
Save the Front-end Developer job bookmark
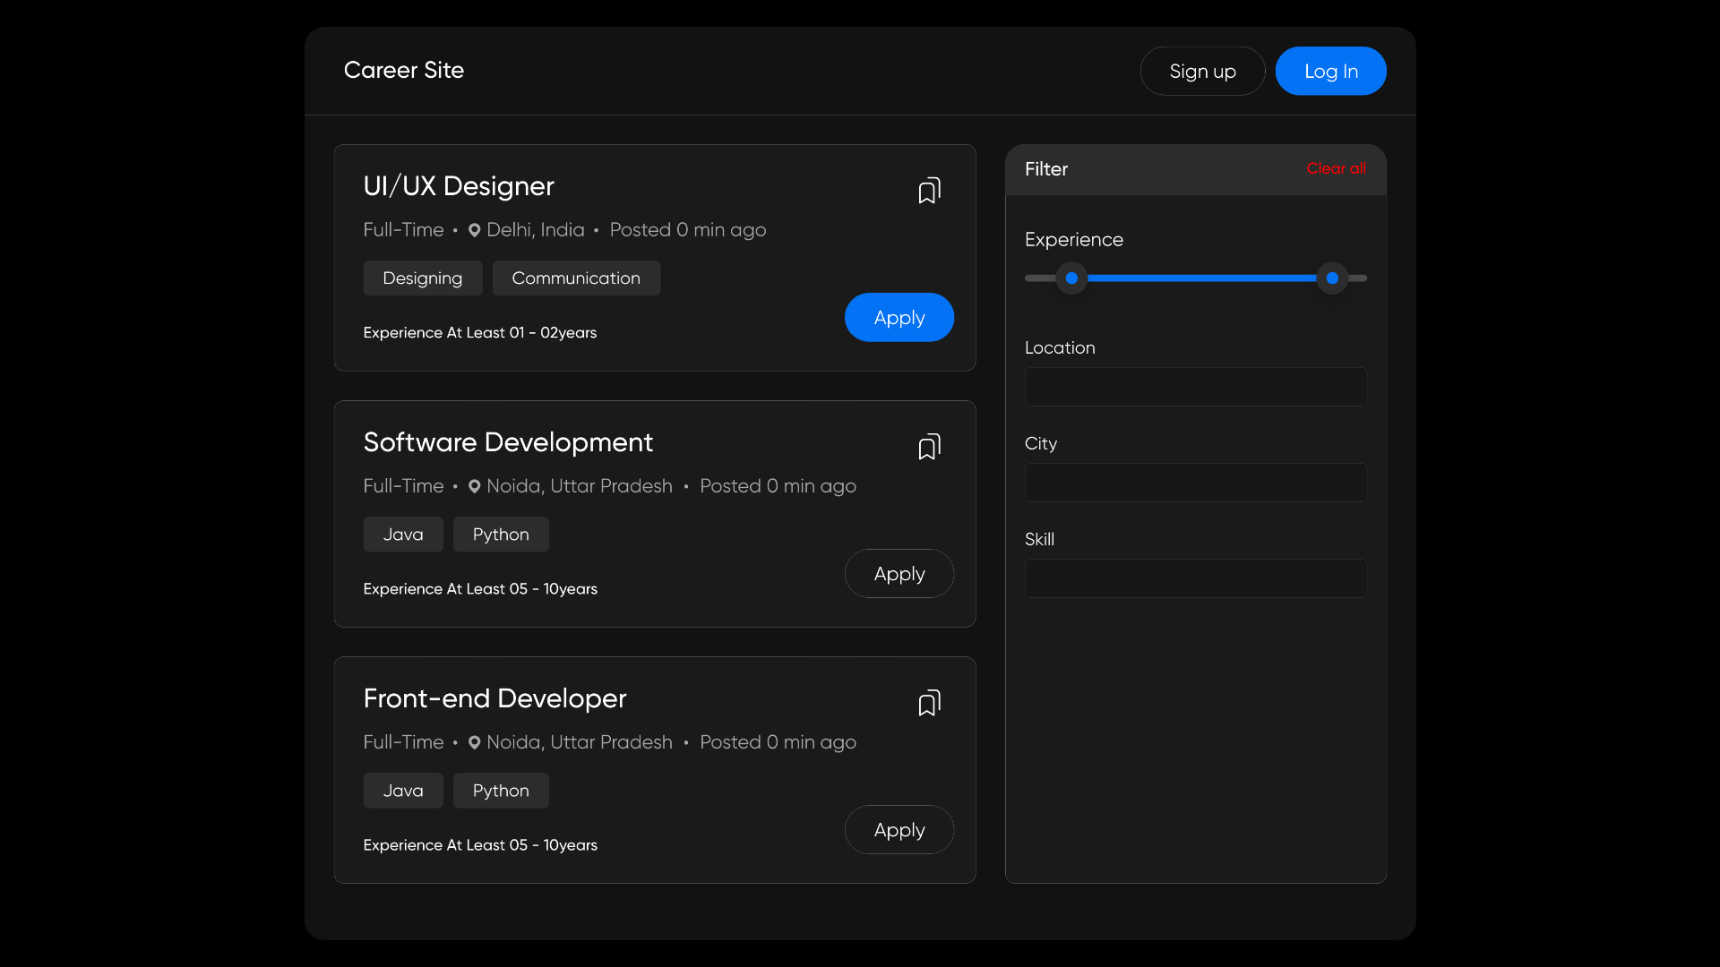tap(929, 703)
